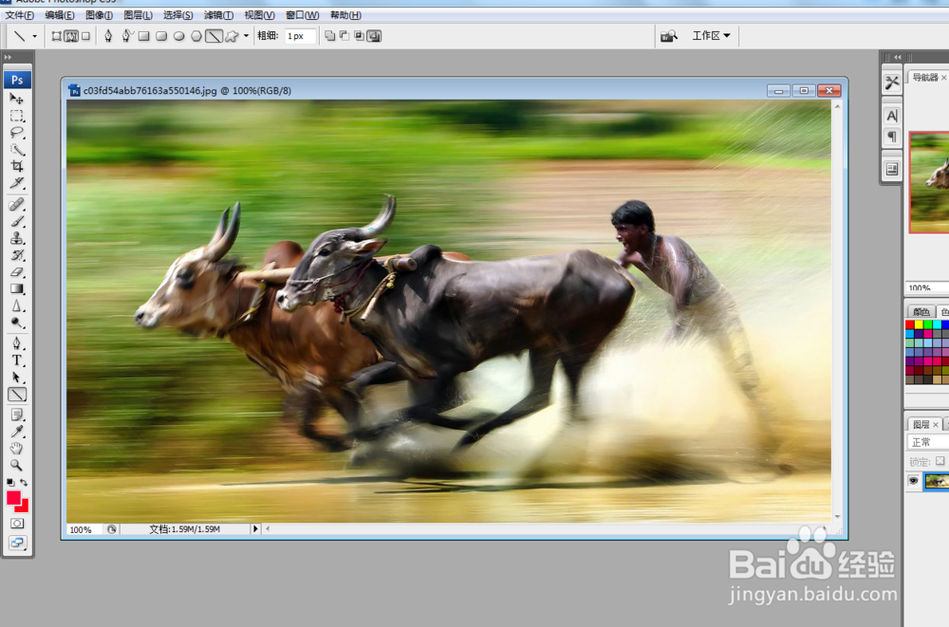
Task: Choose Custom Shape in options bar
Action: click(x=232, y=36)
